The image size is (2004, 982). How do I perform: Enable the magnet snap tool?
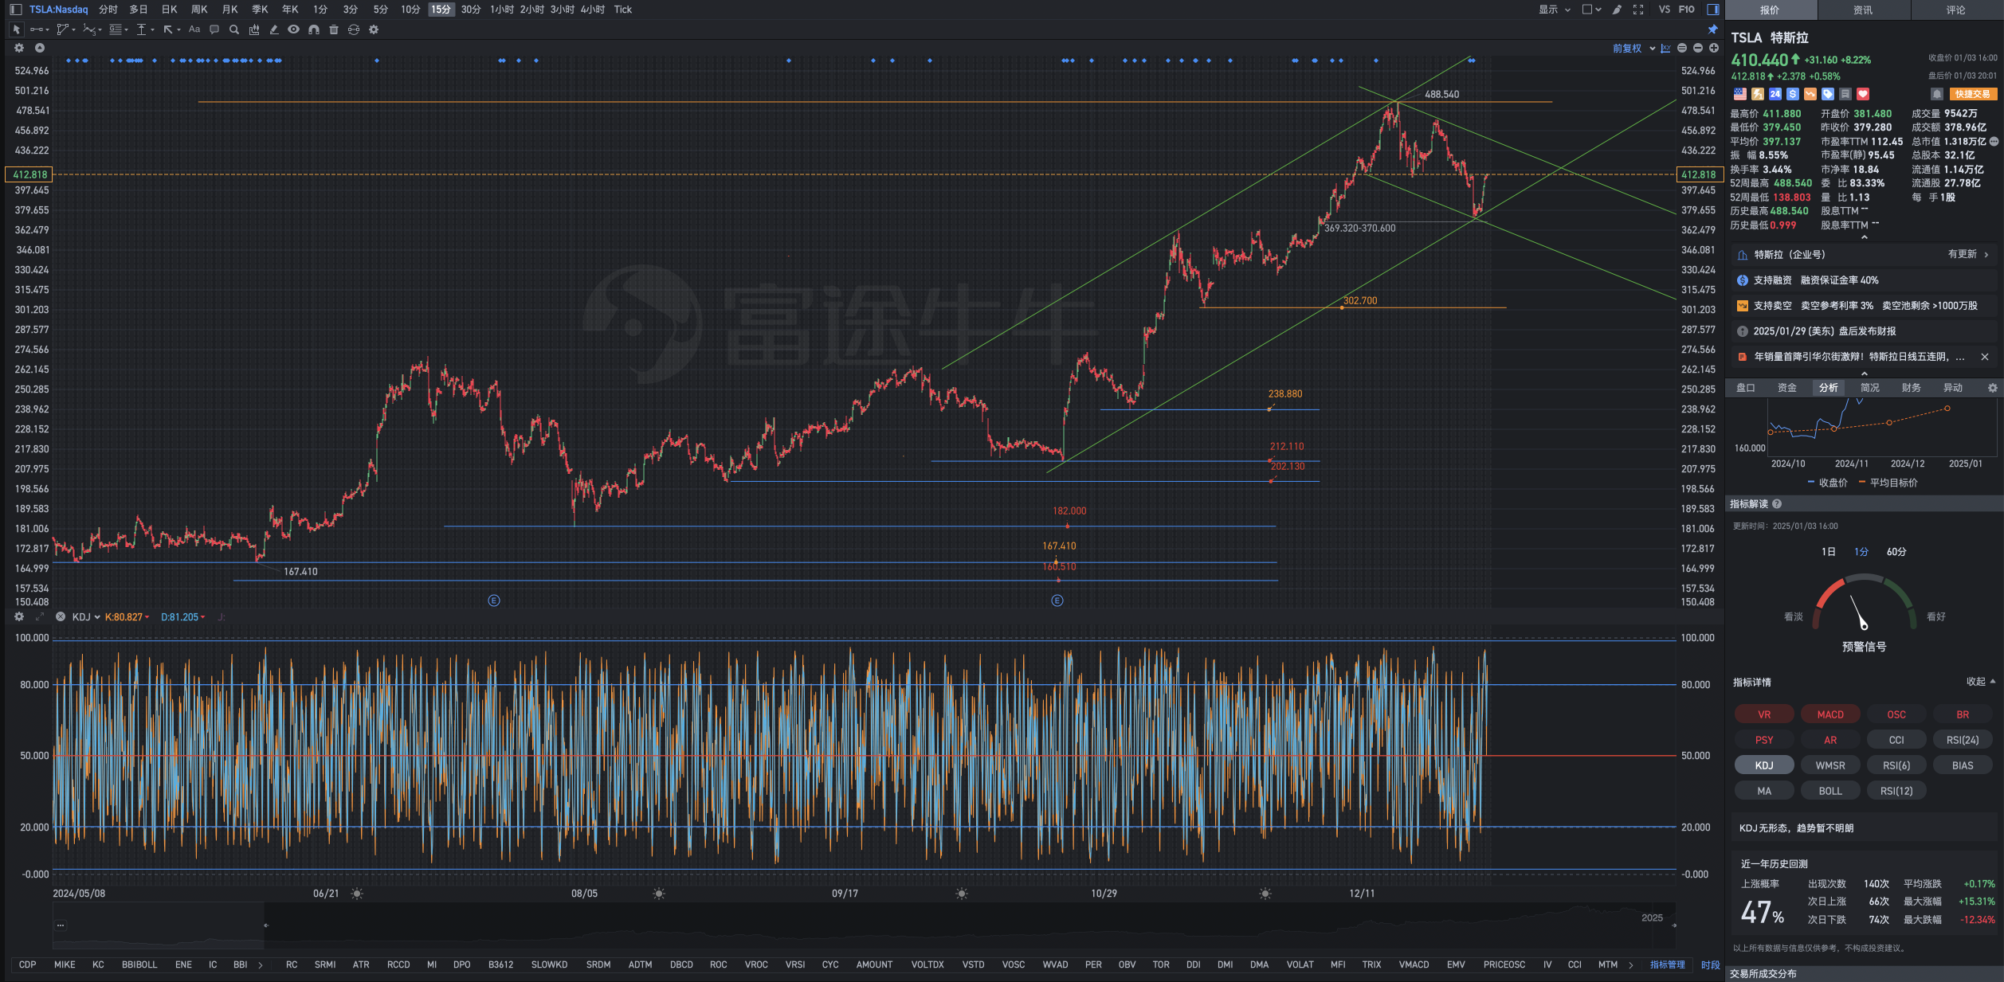pyautogui.click(x=314, y=29)
